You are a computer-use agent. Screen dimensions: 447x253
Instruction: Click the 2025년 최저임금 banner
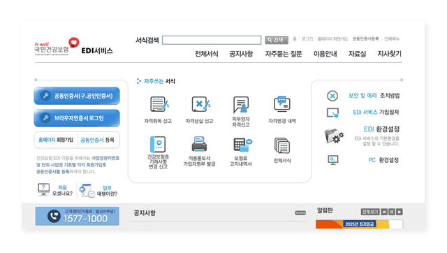(x=359, y=224)
